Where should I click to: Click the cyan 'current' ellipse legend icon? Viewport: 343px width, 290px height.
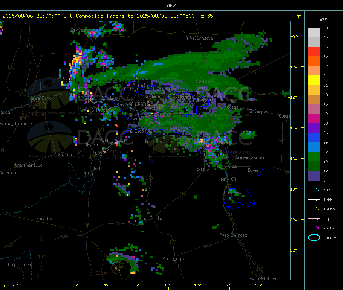(314, 237)
